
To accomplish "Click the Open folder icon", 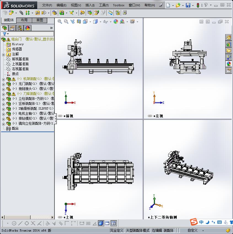I will coord(178,5).
